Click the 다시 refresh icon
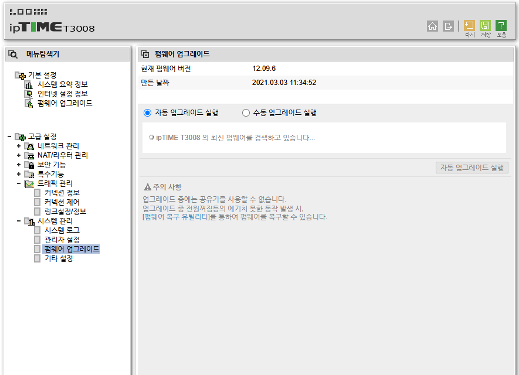519x375 pixels. 469,25
